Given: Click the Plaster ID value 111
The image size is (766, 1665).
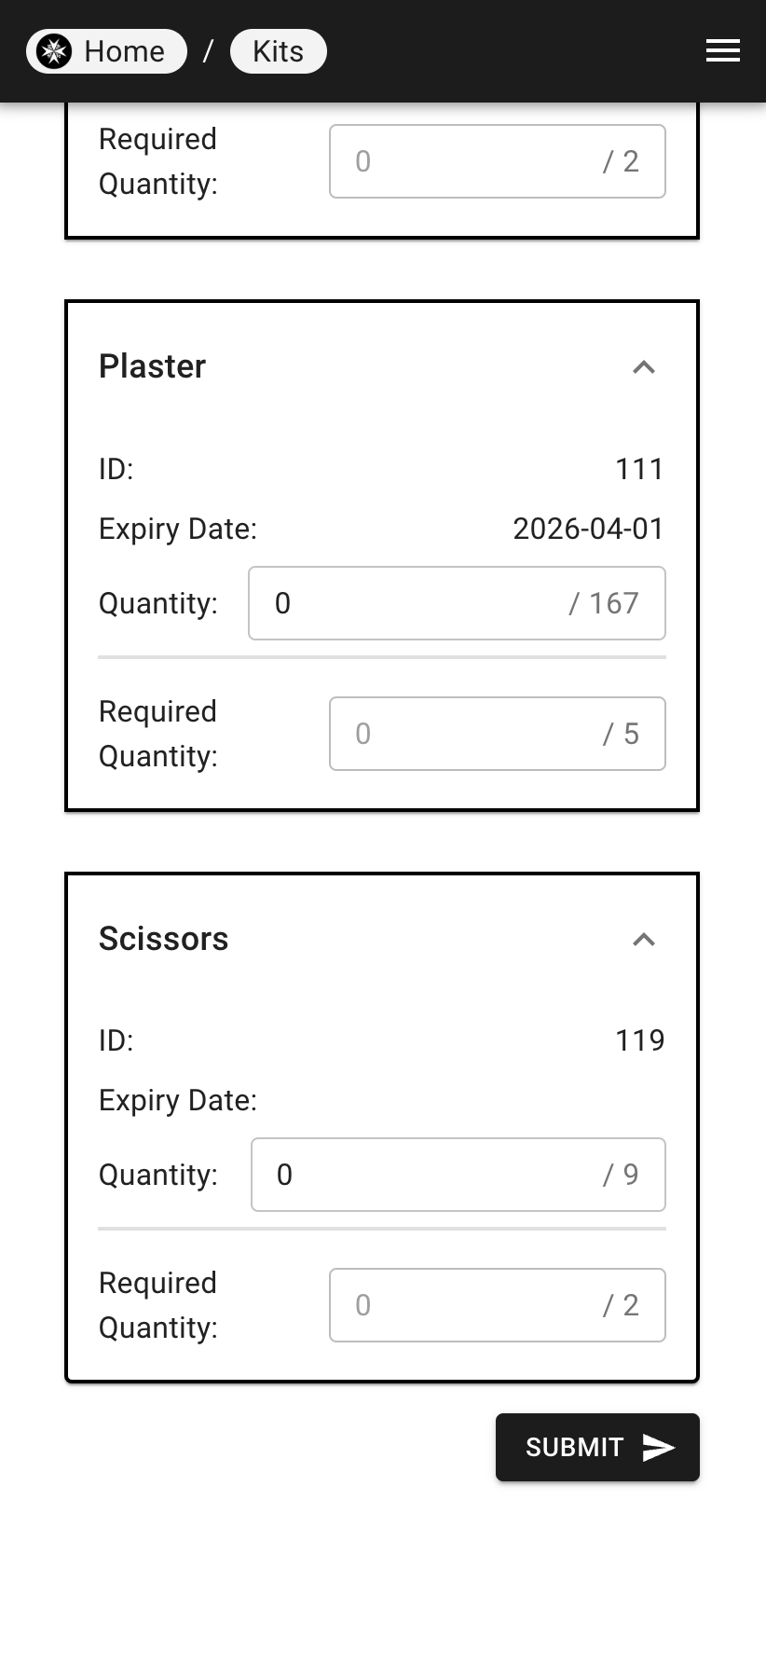Looking at the screenshot, I should tap(639, 469).
